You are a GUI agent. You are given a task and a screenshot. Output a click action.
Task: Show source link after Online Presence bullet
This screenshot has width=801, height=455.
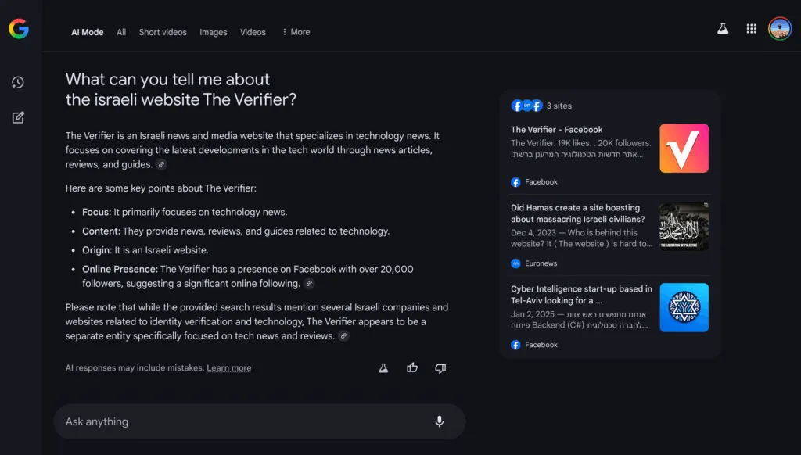click(310, 284)
